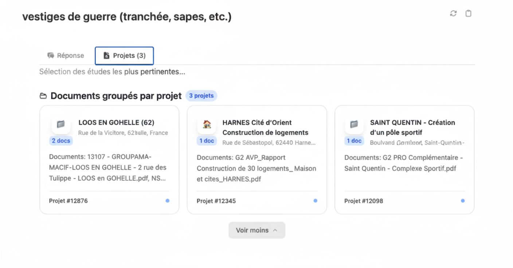The image size is (513, 268).
Task: Expand the 1 doc badge on the HARNES card
Action: (207, 141)
